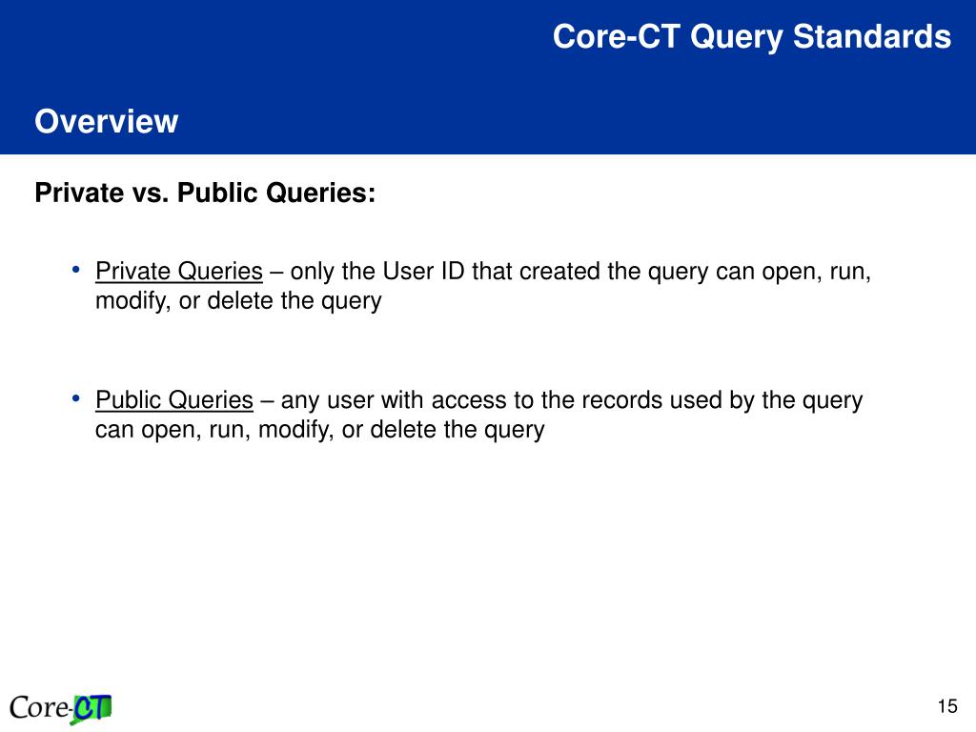
Task: Open the underlined Private Queries link
Action: pos(178,272)
